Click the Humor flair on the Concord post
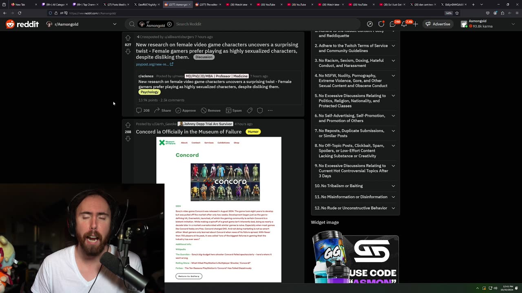Screen dimensions: 522x293 coord(253,131)
